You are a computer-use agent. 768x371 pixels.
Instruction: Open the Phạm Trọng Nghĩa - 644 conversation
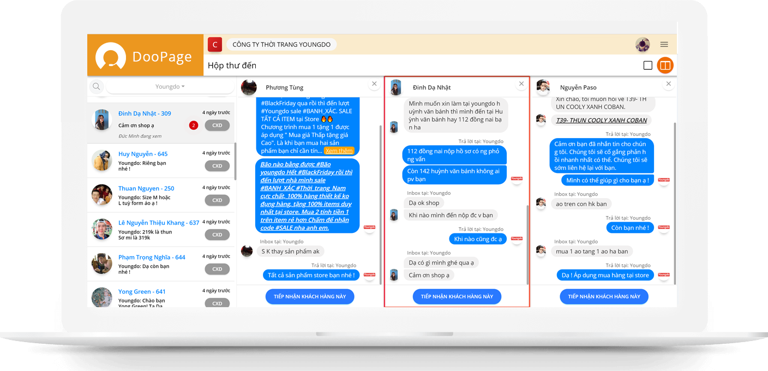click(161, 263)
